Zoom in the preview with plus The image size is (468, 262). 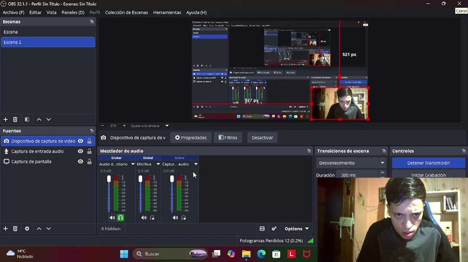point(124,126)
